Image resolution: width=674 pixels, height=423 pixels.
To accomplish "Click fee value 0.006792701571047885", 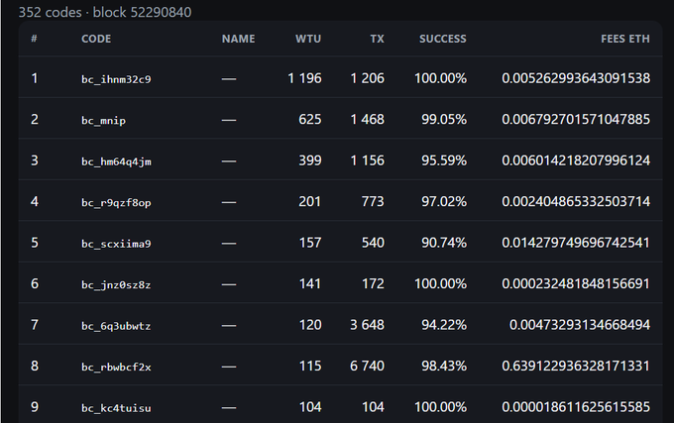I will click(576, 119).
